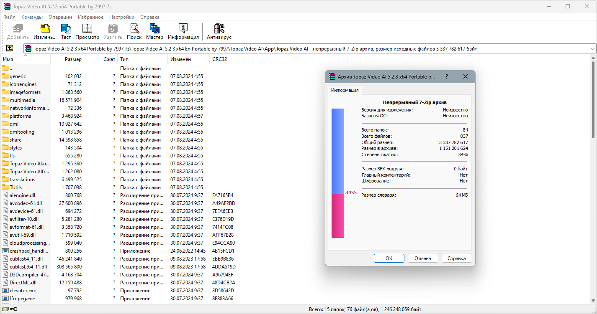Select the styles folder name
Viewport: 597px width, 314px height.
pos(16,147)
